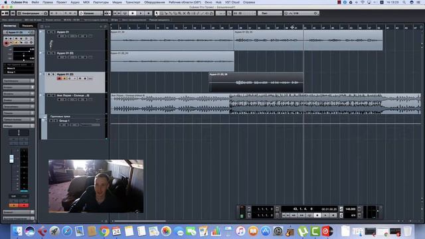Screen dimensions: 425x239
Task: Click the left locator button on transport
Action: click(x=249, y=209)
